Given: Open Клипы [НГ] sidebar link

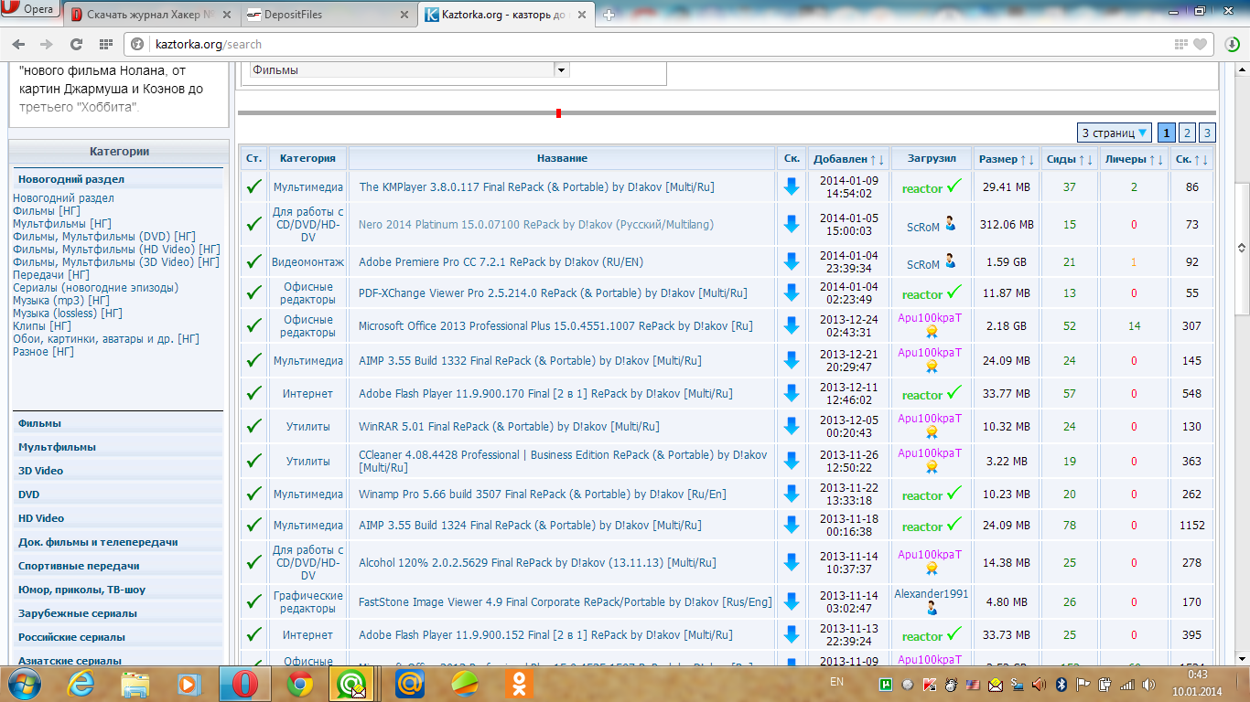Looking at the screenshot, I should (42, 325).
